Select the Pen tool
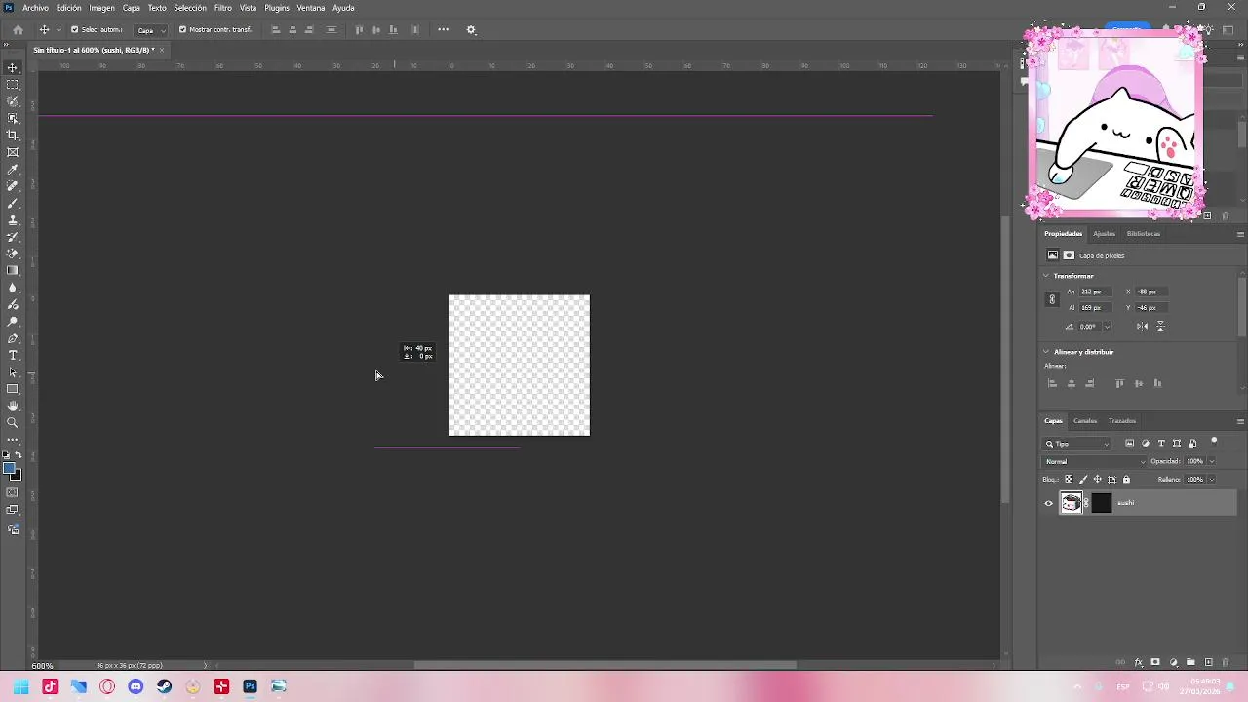Viewport: 1248px width, 702px height. (x=13, y=338)
